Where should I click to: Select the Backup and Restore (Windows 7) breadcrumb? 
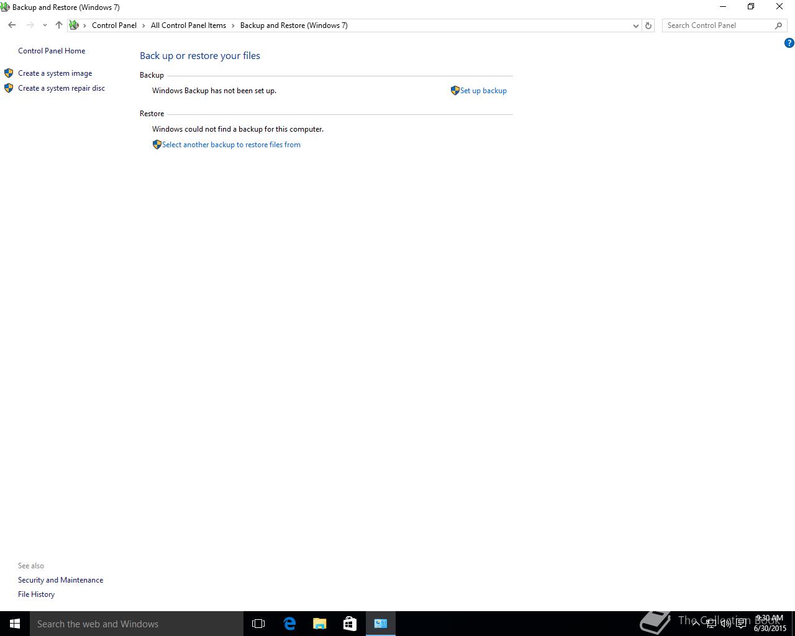point(294,25)
